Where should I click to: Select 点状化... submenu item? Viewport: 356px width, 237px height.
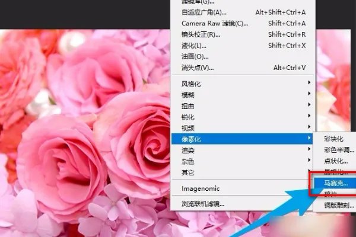coord(335,161)
